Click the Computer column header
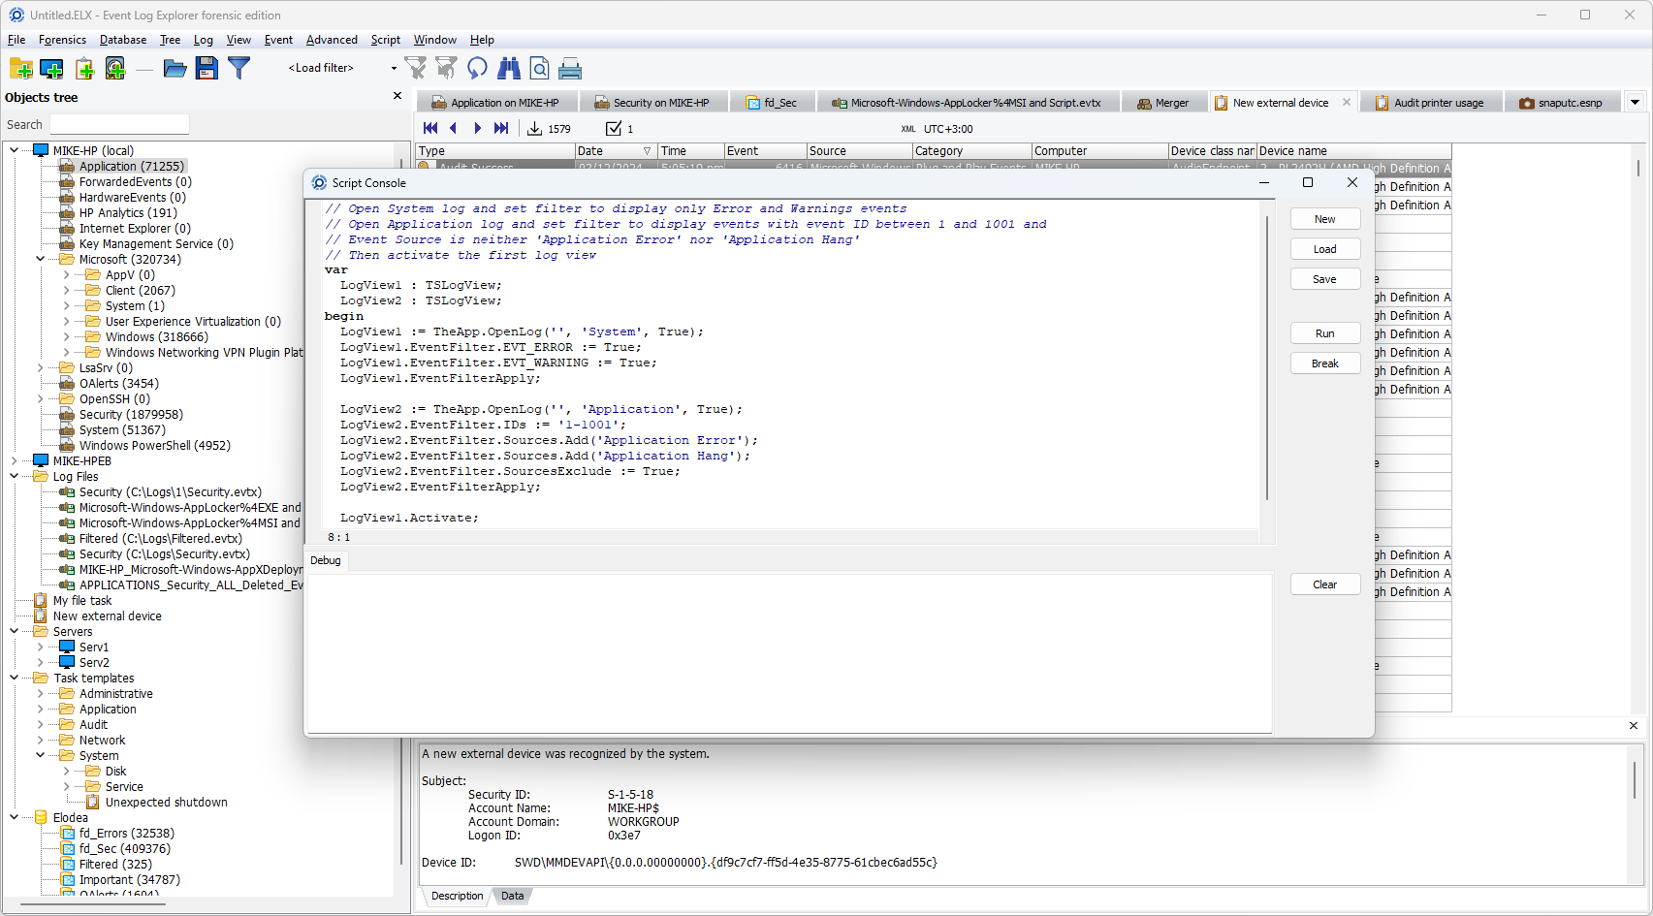 click(1099, 151)
